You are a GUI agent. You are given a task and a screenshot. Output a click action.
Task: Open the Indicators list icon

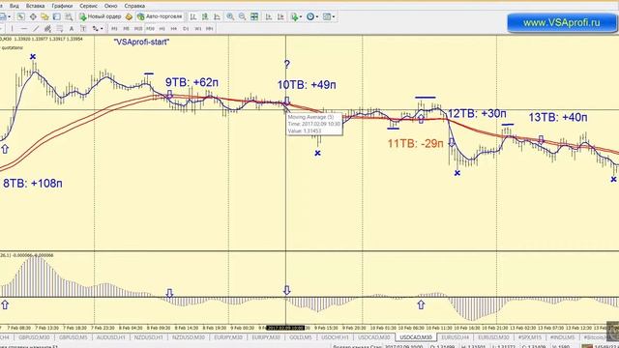pos(294,16)
